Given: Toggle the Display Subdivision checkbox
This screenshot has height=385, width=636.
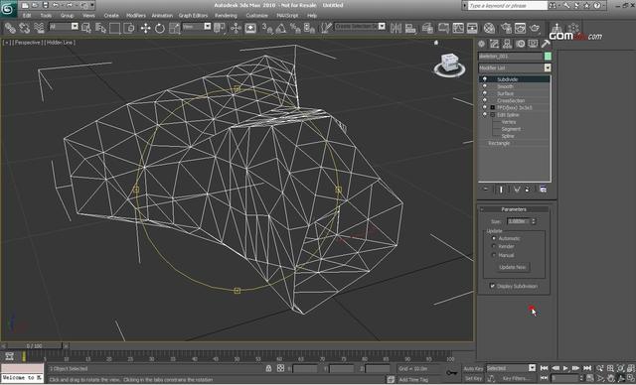Looking at the screenshot, I should 492,286.
